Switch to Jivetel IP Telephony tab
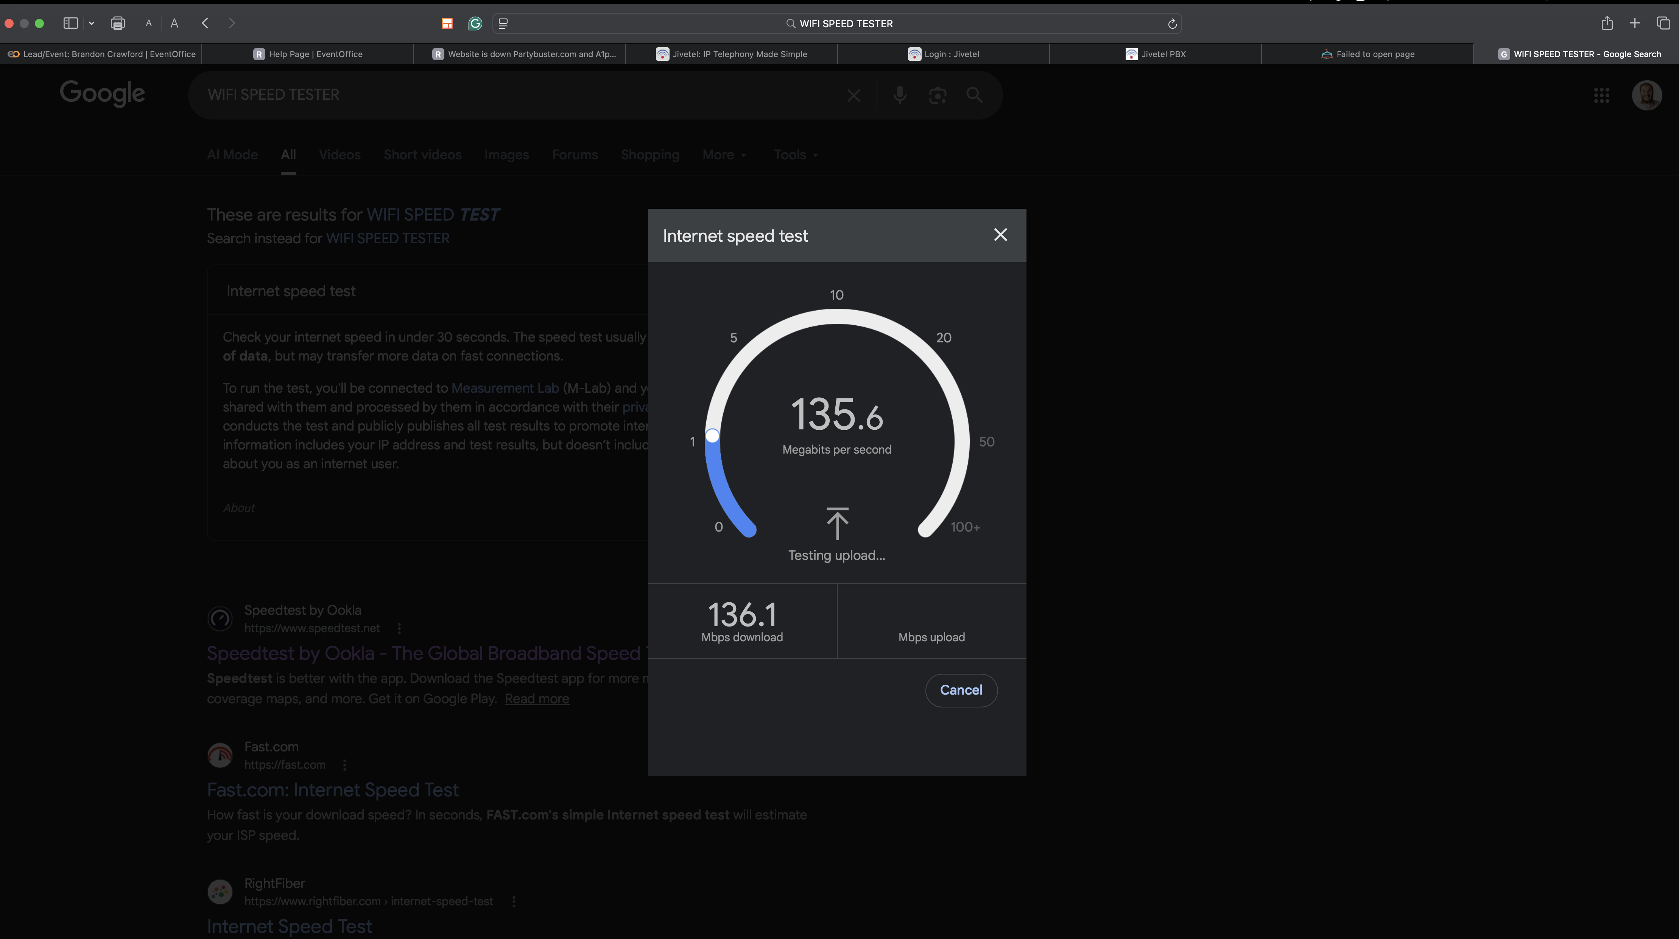Viewport: 1679px width, 939px height. 731,54
